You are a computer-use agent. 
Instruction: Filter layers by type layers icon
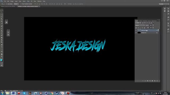click(x=147, y=23)
